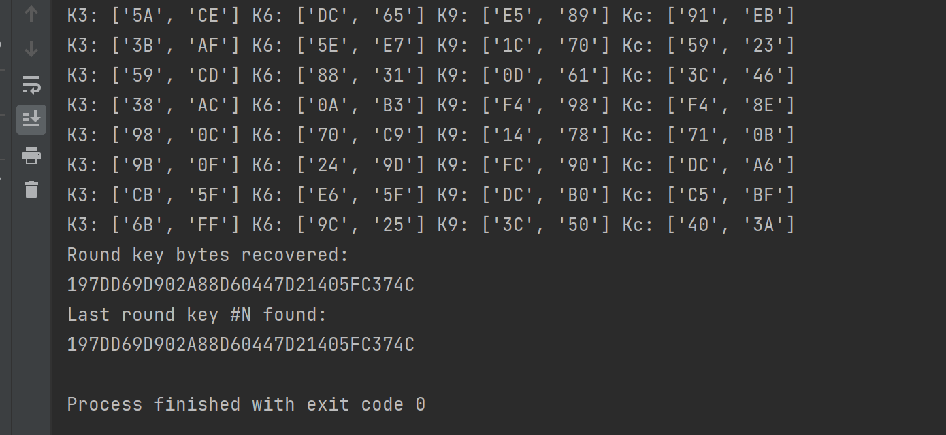946x435 pixels.
Task: Click the hex key below 'Round key bytes recovered'
Action: click(x=240, y=285)
